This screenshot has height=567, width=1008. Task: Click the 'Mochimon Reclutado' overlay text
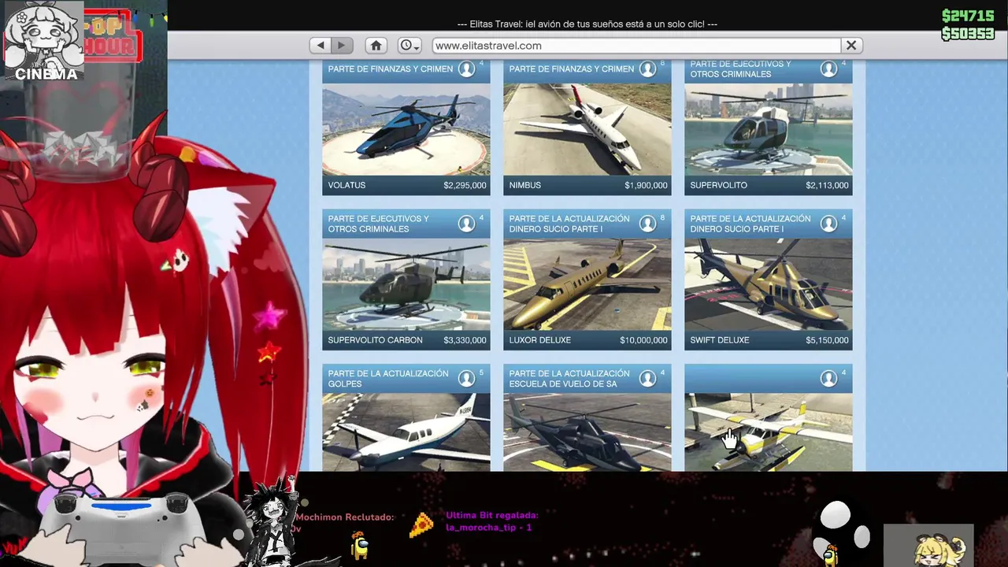tap(344, 517)
